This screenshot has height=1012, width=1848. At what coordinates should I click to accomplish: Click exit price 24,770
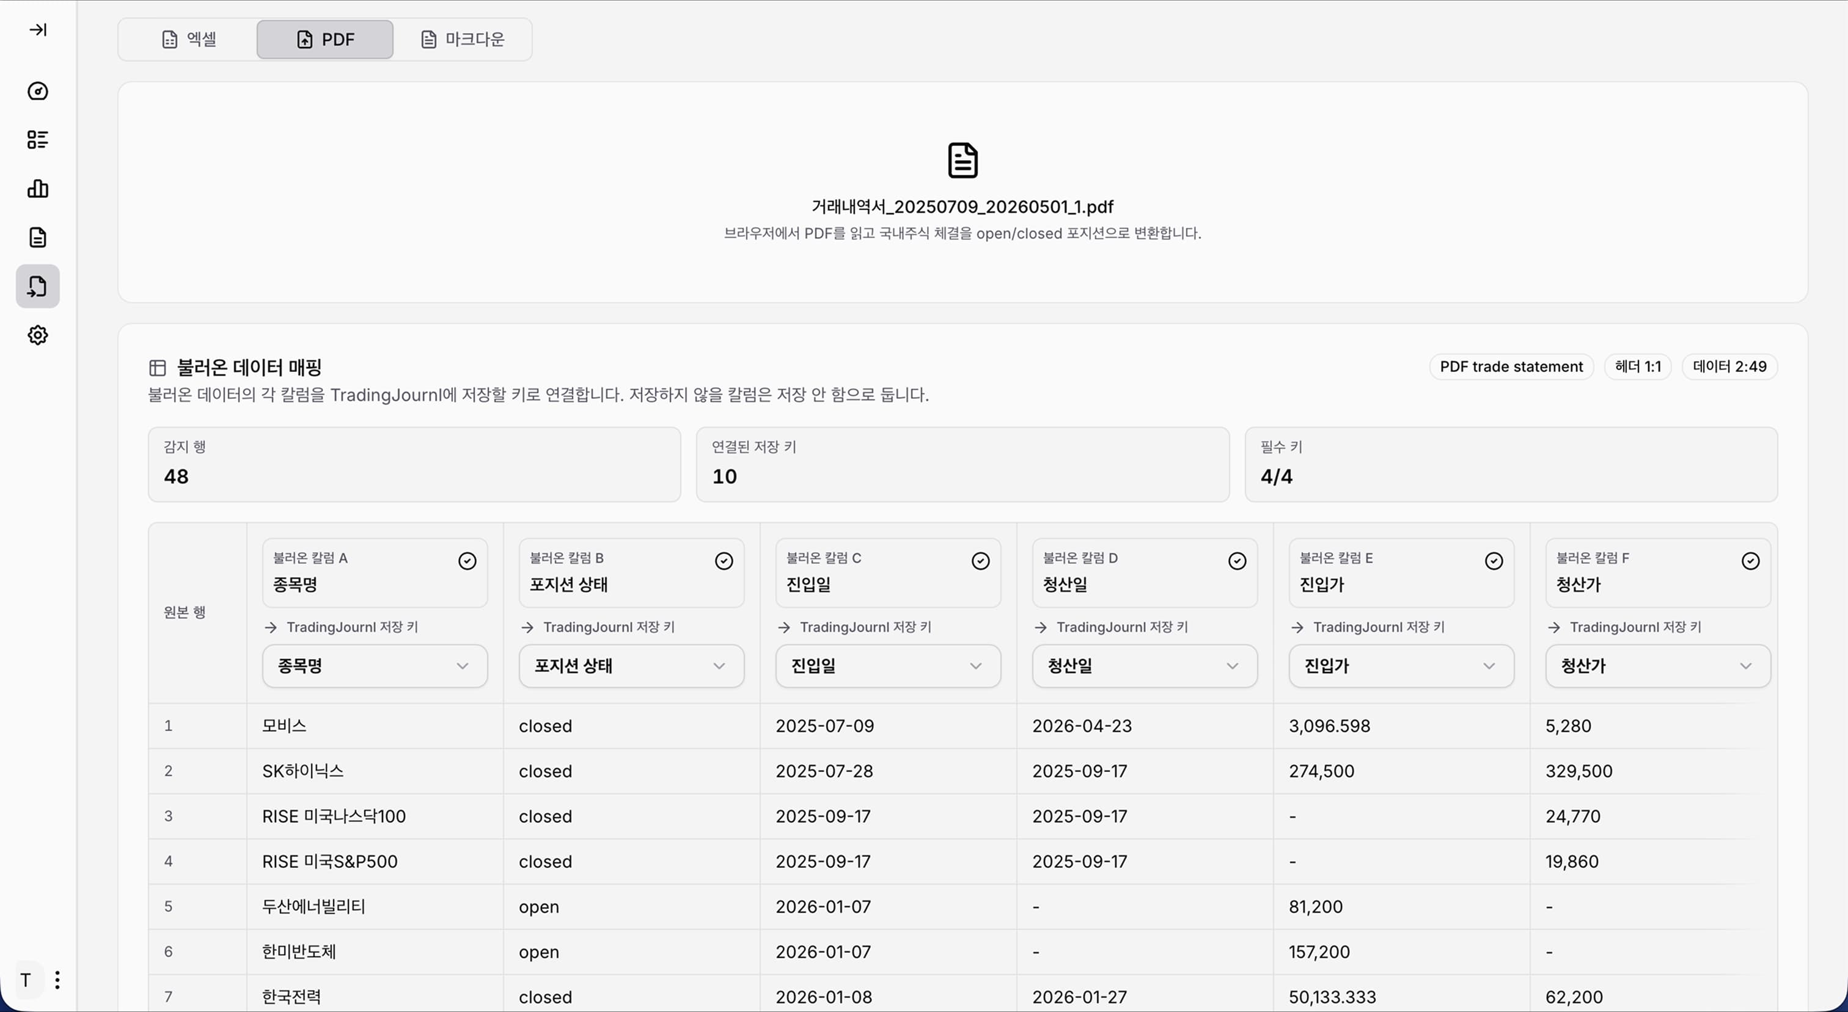coord(1573,815)
